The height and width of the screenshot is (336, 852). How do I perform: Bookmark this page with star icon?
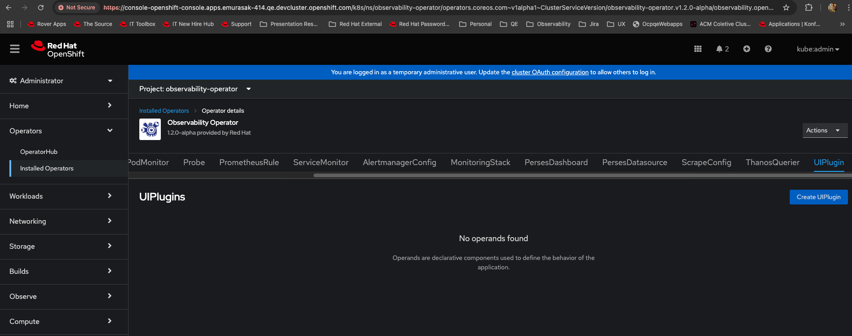tap(786, 8)
